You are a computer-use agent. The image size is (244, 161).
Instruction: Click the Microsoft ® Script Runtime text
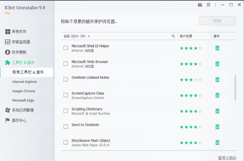[91, 114]
